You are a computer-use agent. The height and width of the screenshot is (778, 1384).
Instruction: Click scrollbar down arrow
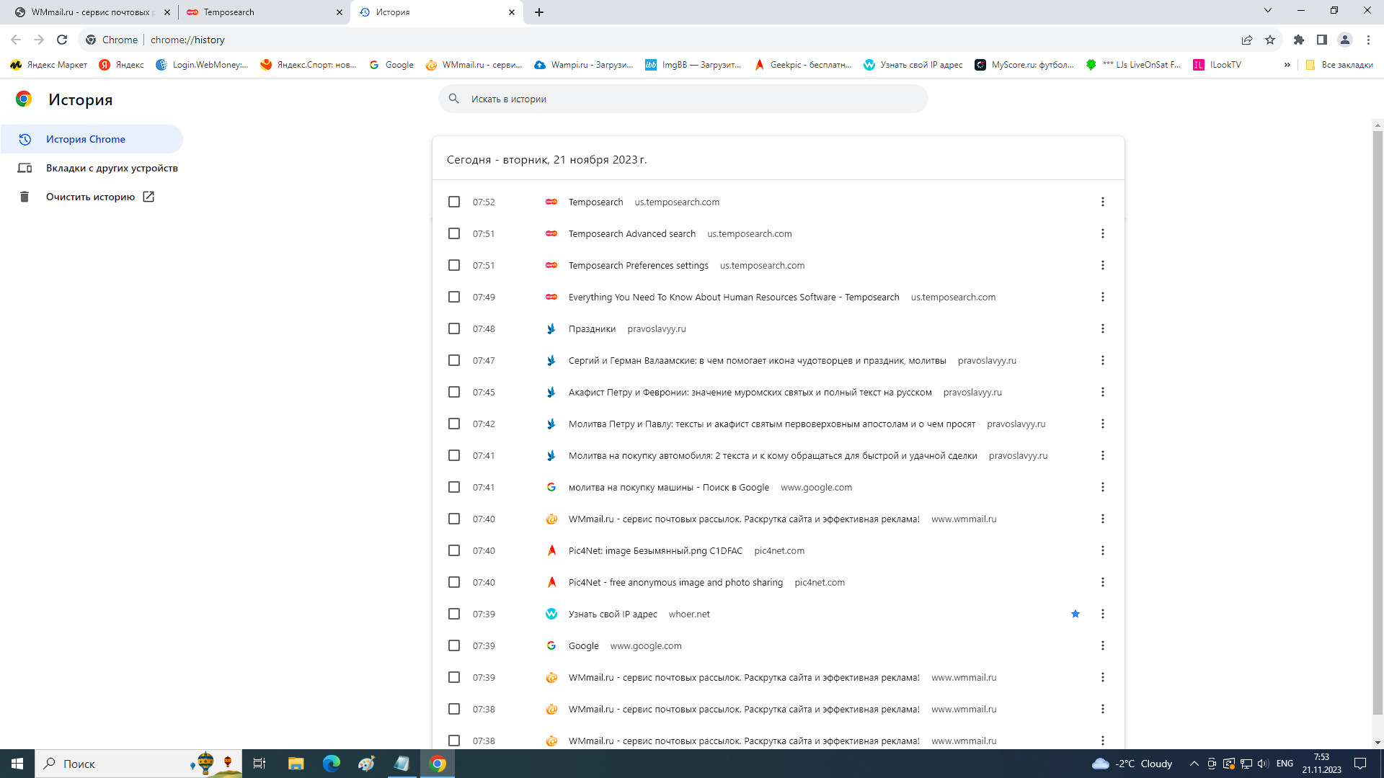(1378, 743)
